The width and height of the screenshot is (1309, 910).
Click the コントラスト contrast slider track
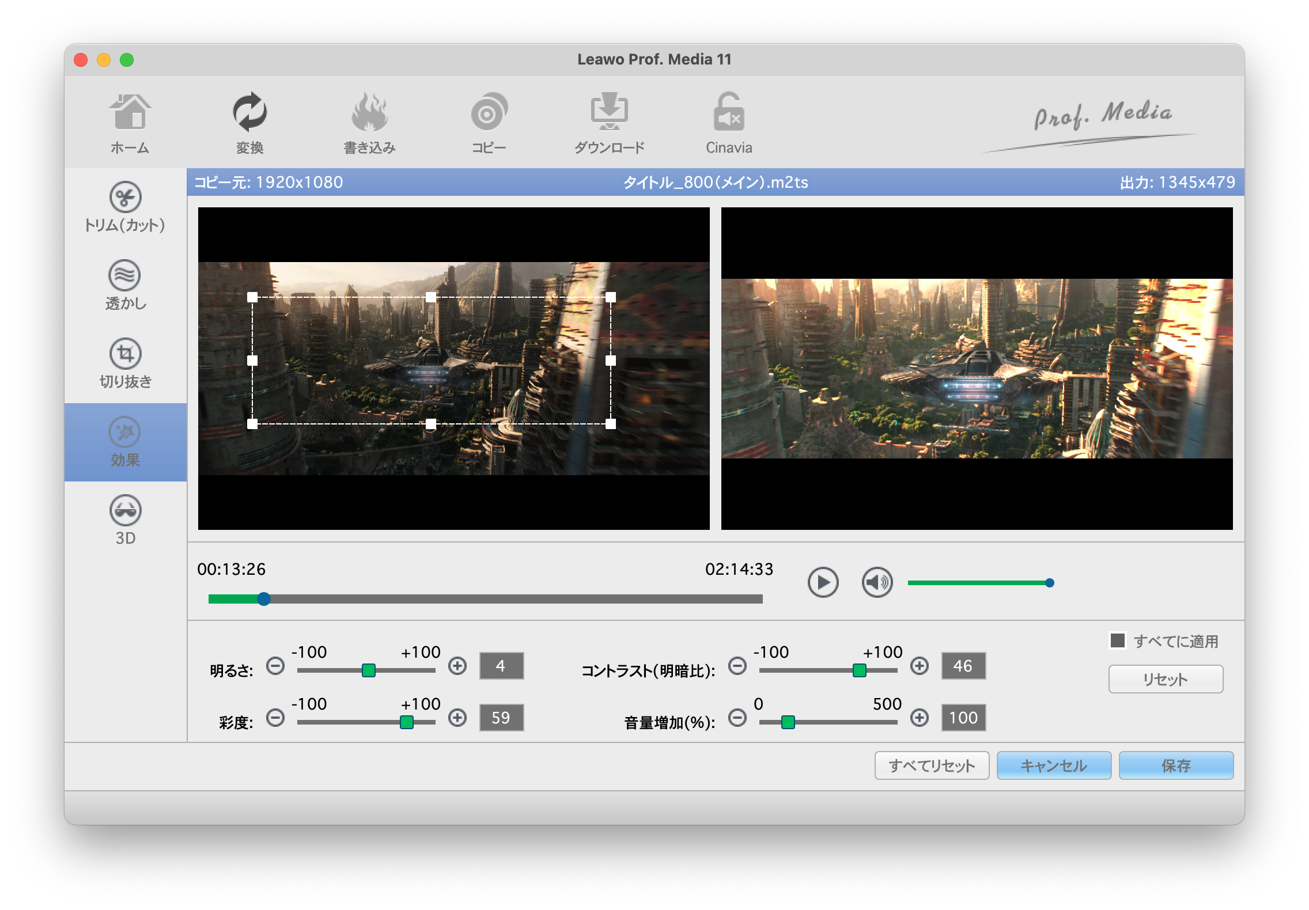[828, 670]
